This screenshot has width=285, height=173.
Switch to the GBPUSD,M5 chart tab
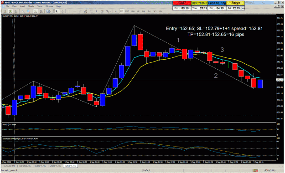tap(25, 166)
